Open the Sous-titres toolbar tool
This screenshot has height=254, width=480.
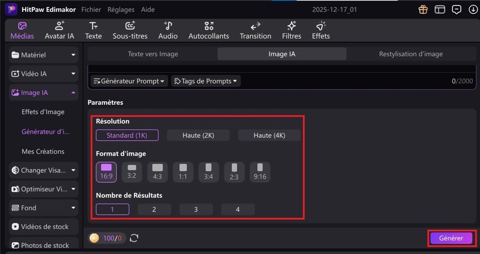pyautogui.click(x=130, y=31)
